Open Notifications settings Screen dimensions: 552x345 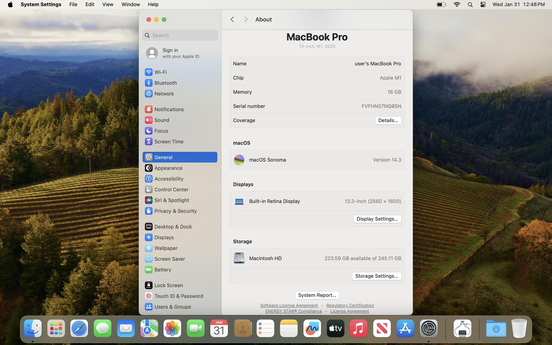tap(180, 109)
